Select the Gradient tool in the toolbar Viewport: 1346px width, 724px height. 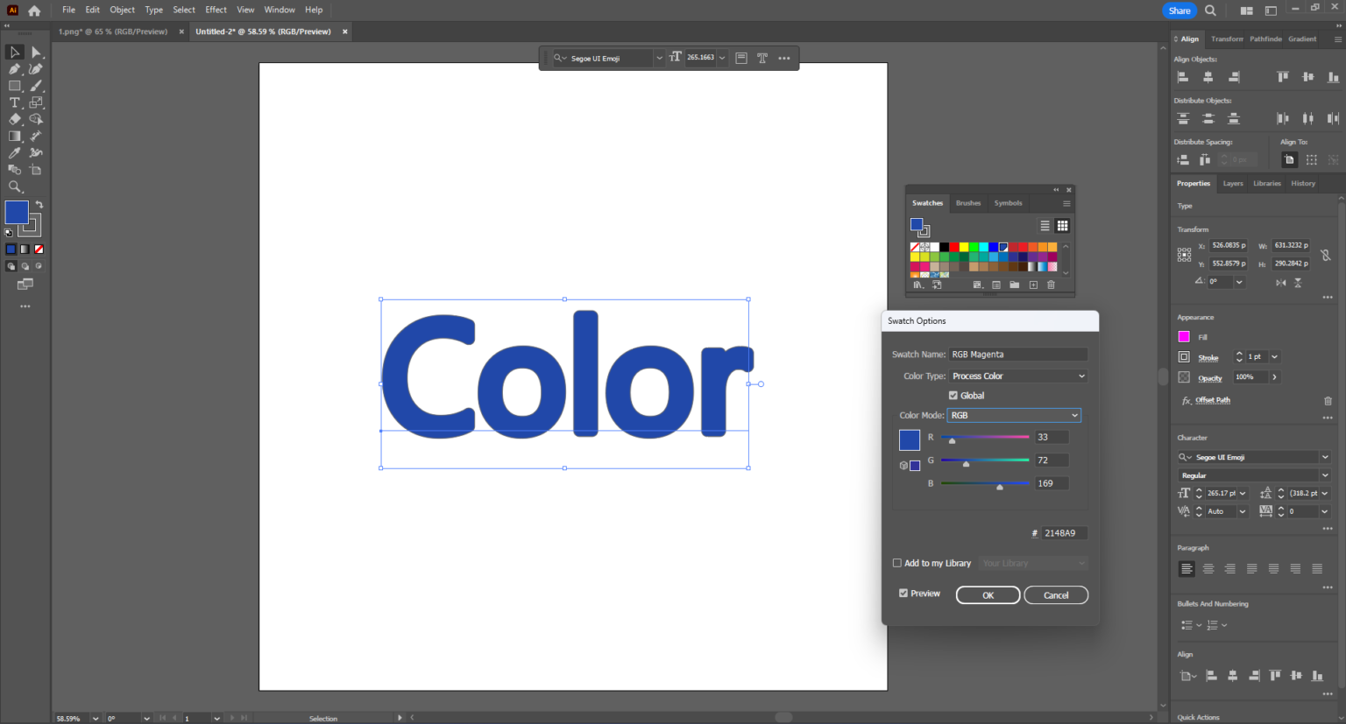click(15, 136)
